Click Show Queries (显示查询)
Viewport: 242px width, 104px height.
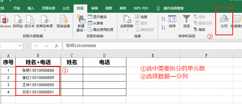click(97, 17)
